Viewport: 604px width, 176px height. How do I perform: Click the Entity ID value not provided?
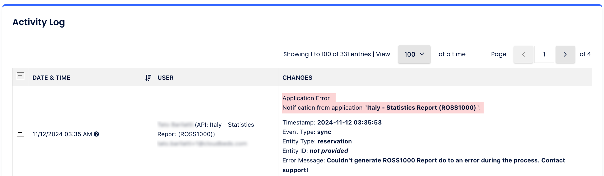[x=329, y=151]
